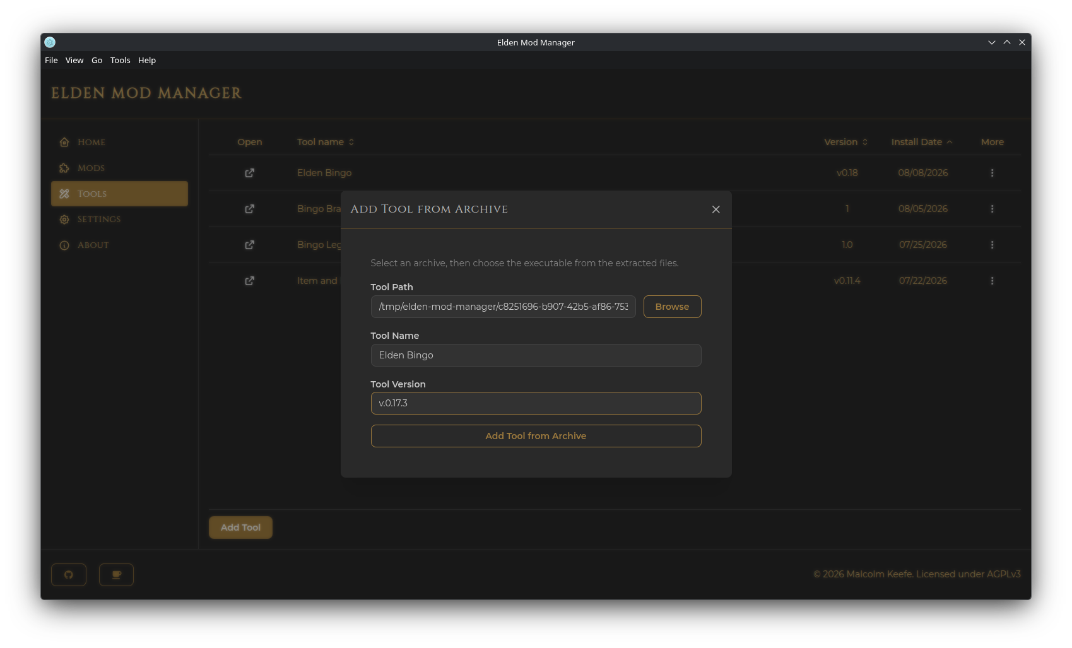This screenshot has width=1072, height=648.
Task: Open the Mods section in the sidebar
Action: [x=119, y=168]
